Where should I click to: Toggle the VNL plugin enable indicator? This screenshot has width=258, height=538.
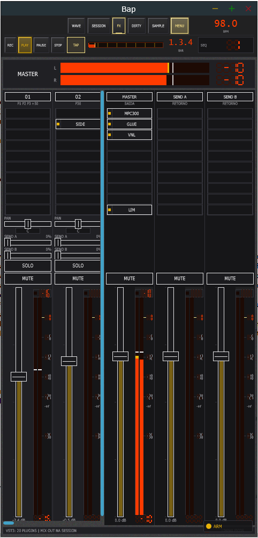coord(109,135)
